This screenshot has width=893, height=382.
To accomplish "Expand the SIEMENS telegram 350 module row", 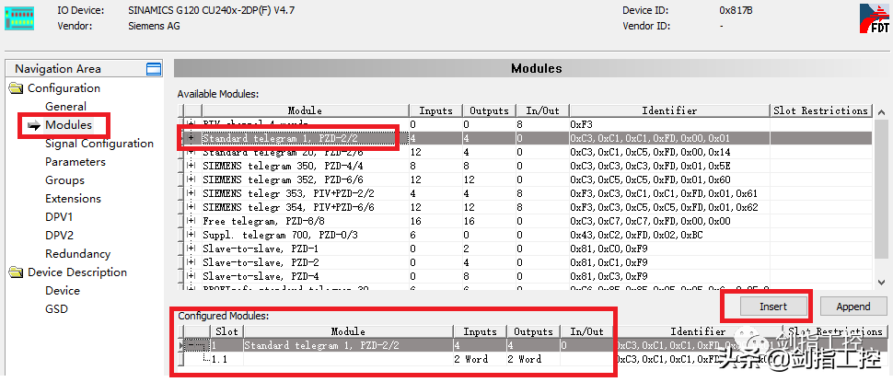I will (x=191, y=166).
